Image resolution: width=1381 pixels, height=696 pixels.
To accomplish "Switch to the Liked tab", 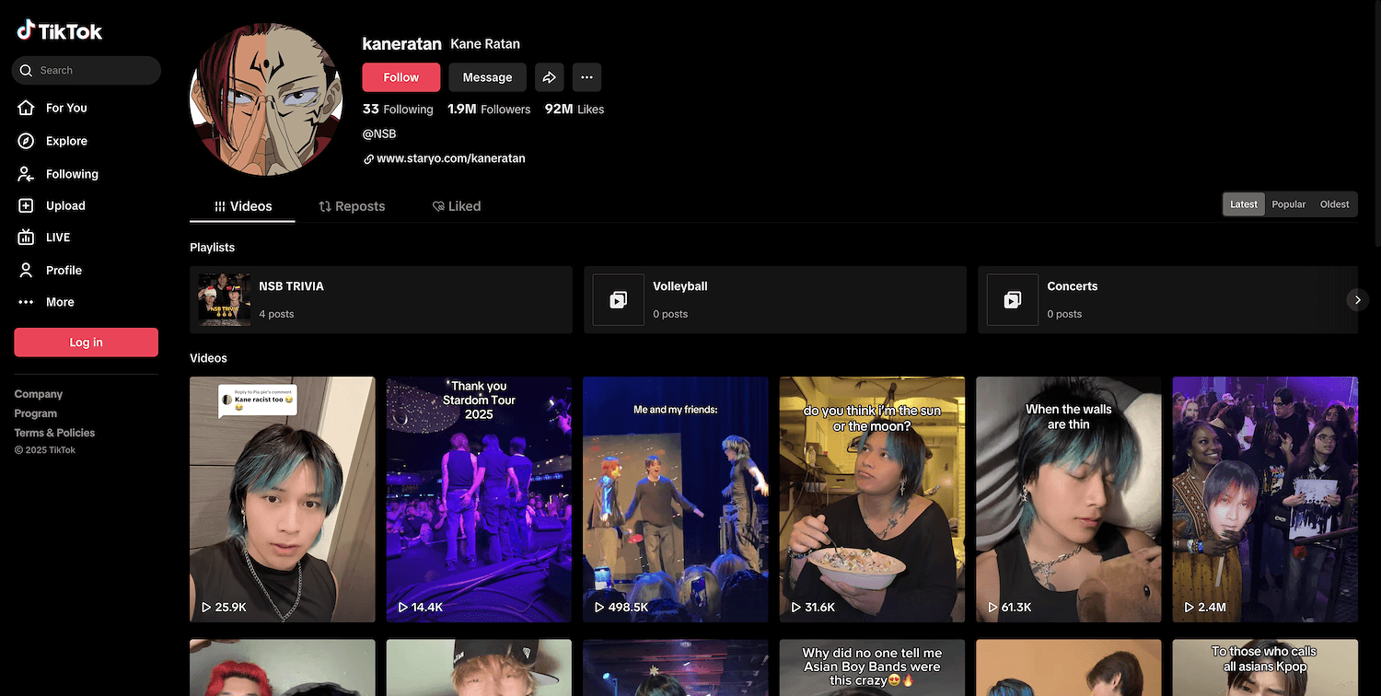I will click(457, 206).
